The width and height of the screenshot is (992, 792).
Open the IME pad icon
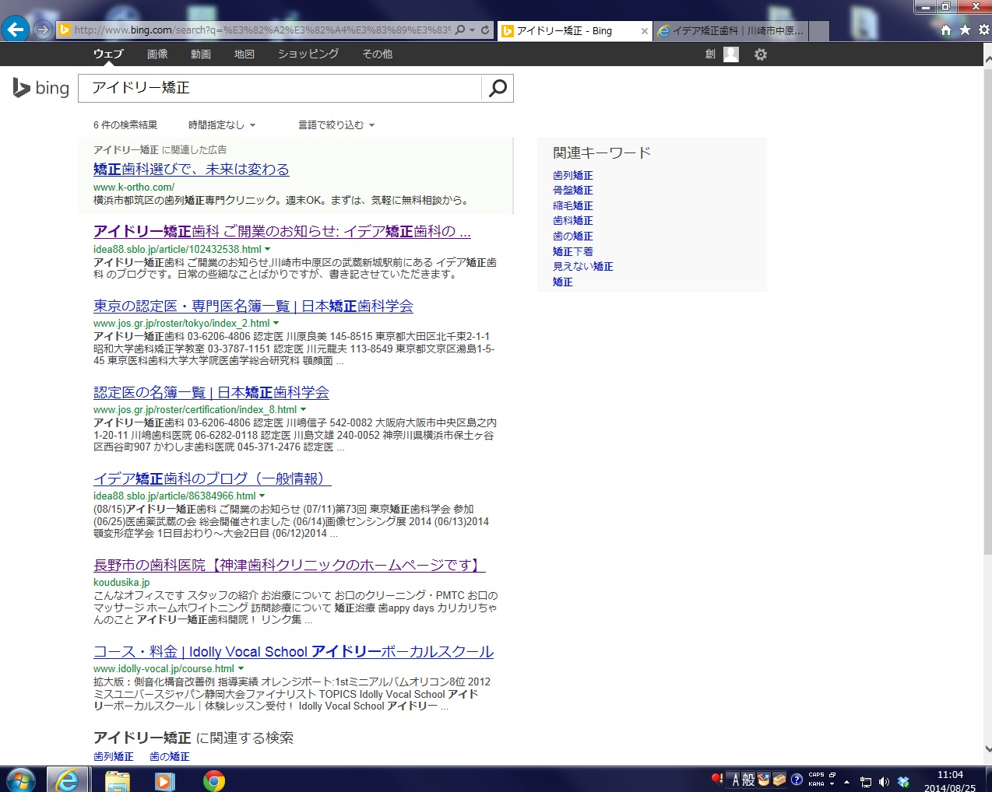(x=764, y=780)
